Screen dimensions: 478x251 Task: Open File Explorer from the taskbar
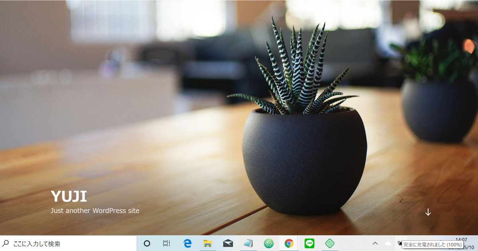tap(208, 243)
